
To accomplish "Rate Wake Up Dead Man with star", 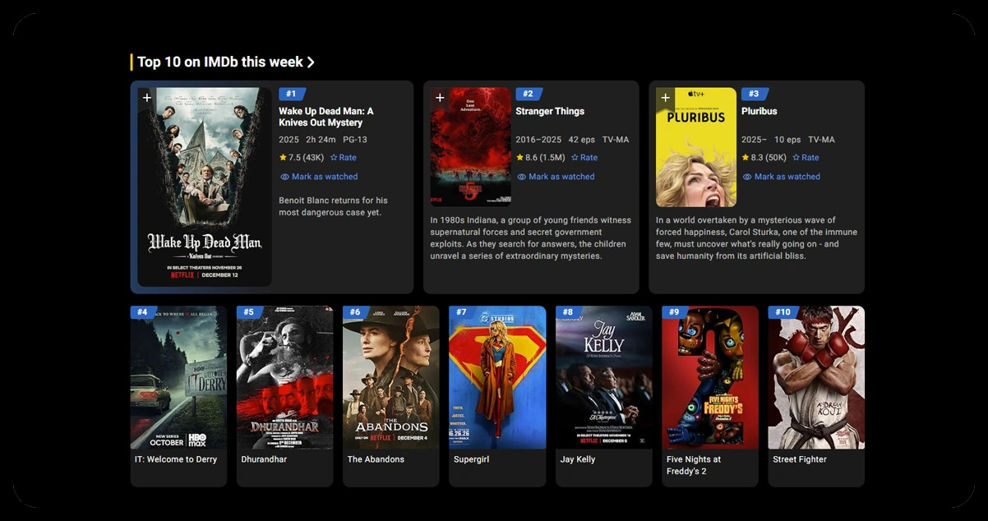I will tap(334, 158).
